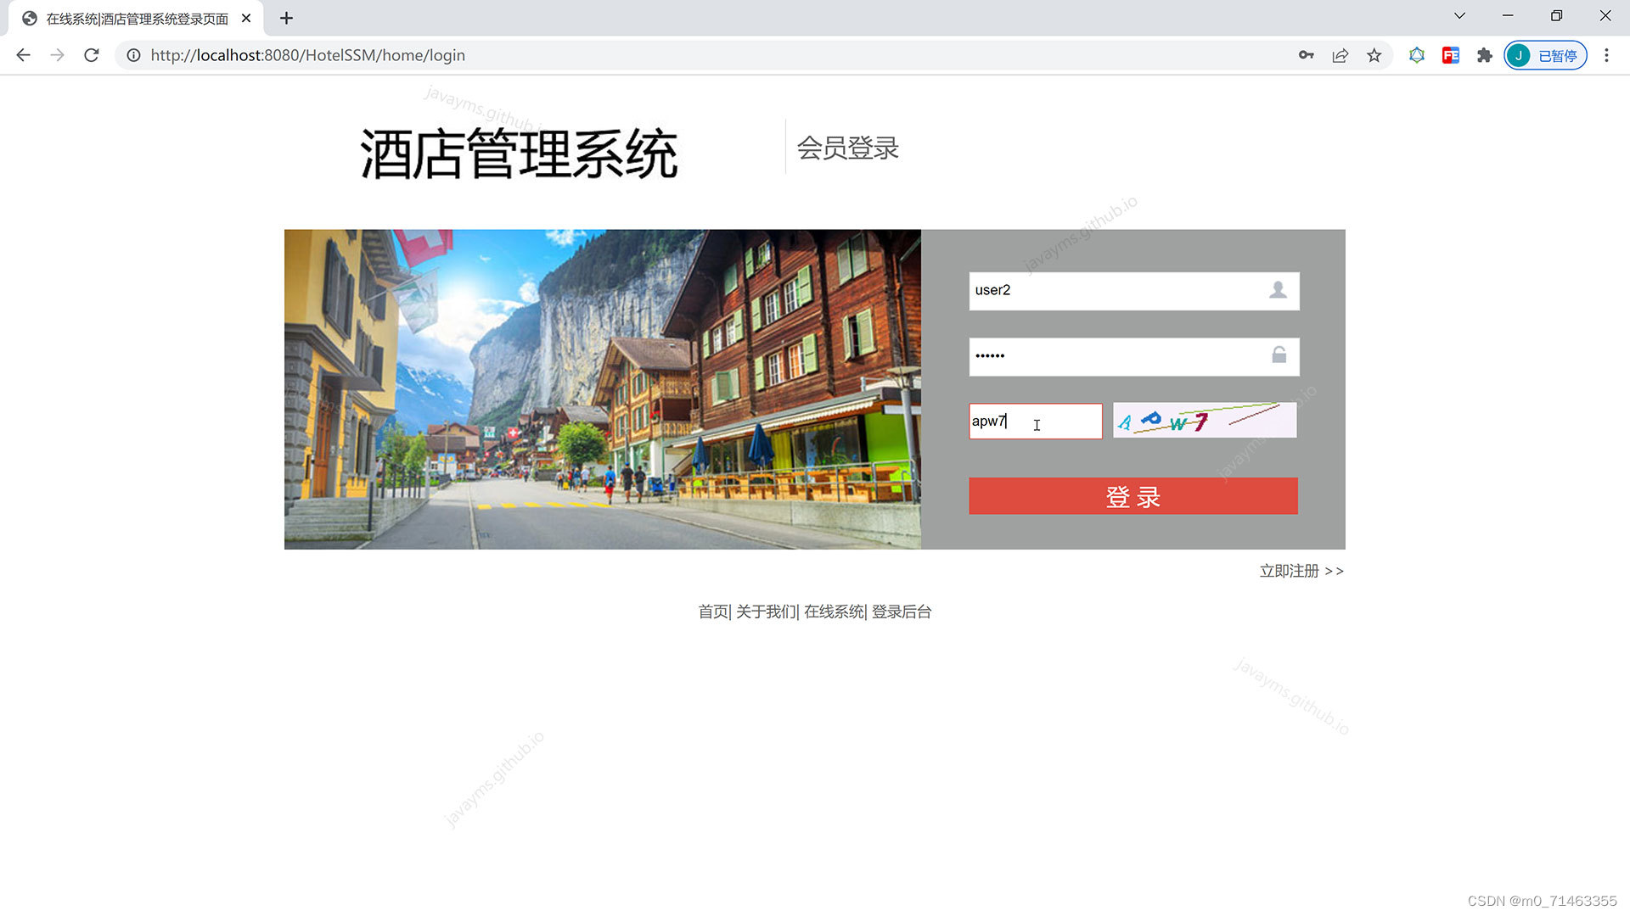The image size is (1630, 916).
Task: Click the profile button labeled 已暂停
Action: point(1544,55)
